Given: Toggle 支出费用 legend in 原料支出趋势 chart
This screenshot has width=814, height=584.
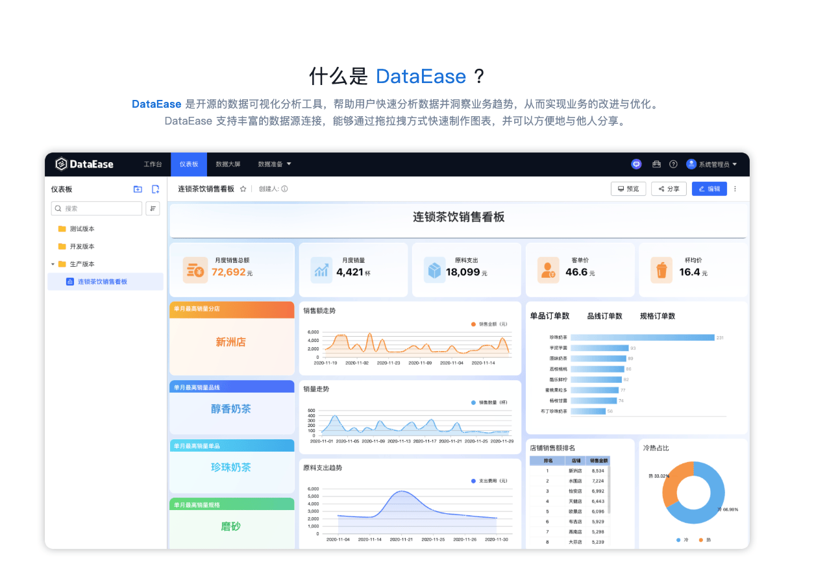Looking at the screenshot, I should pyautogui.click(x=489, y=481).
